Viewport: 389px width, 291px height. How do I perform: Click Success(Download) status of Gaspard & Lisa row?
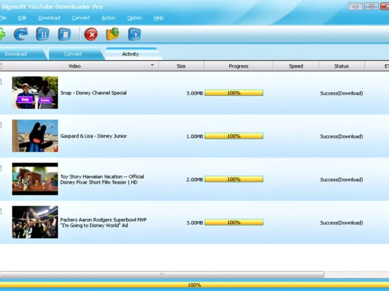point(341,136)
